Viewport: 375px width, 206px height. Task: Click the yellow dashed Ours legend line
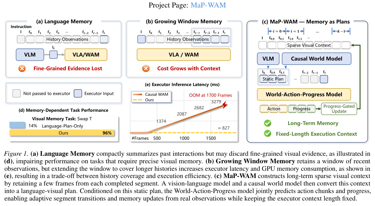click(x=137, y=100)
